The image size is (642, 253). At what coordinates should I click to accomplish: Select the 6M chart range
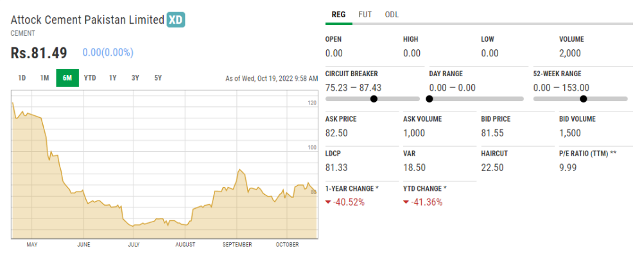tap(67, 78)
